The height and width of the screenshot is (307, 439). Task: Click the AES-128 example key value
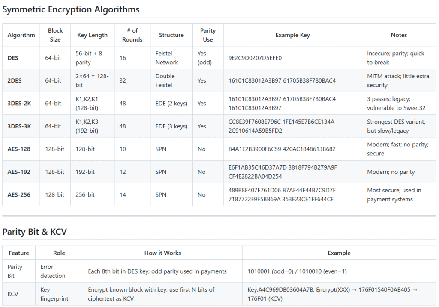(x=282, y=149)
